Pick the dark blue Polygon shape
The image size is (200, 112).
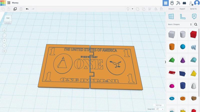183,85
